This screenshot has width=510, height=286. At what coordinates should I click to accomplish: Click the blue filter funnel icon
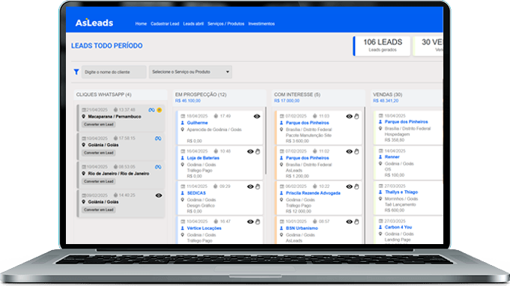[x=76, y=72]
